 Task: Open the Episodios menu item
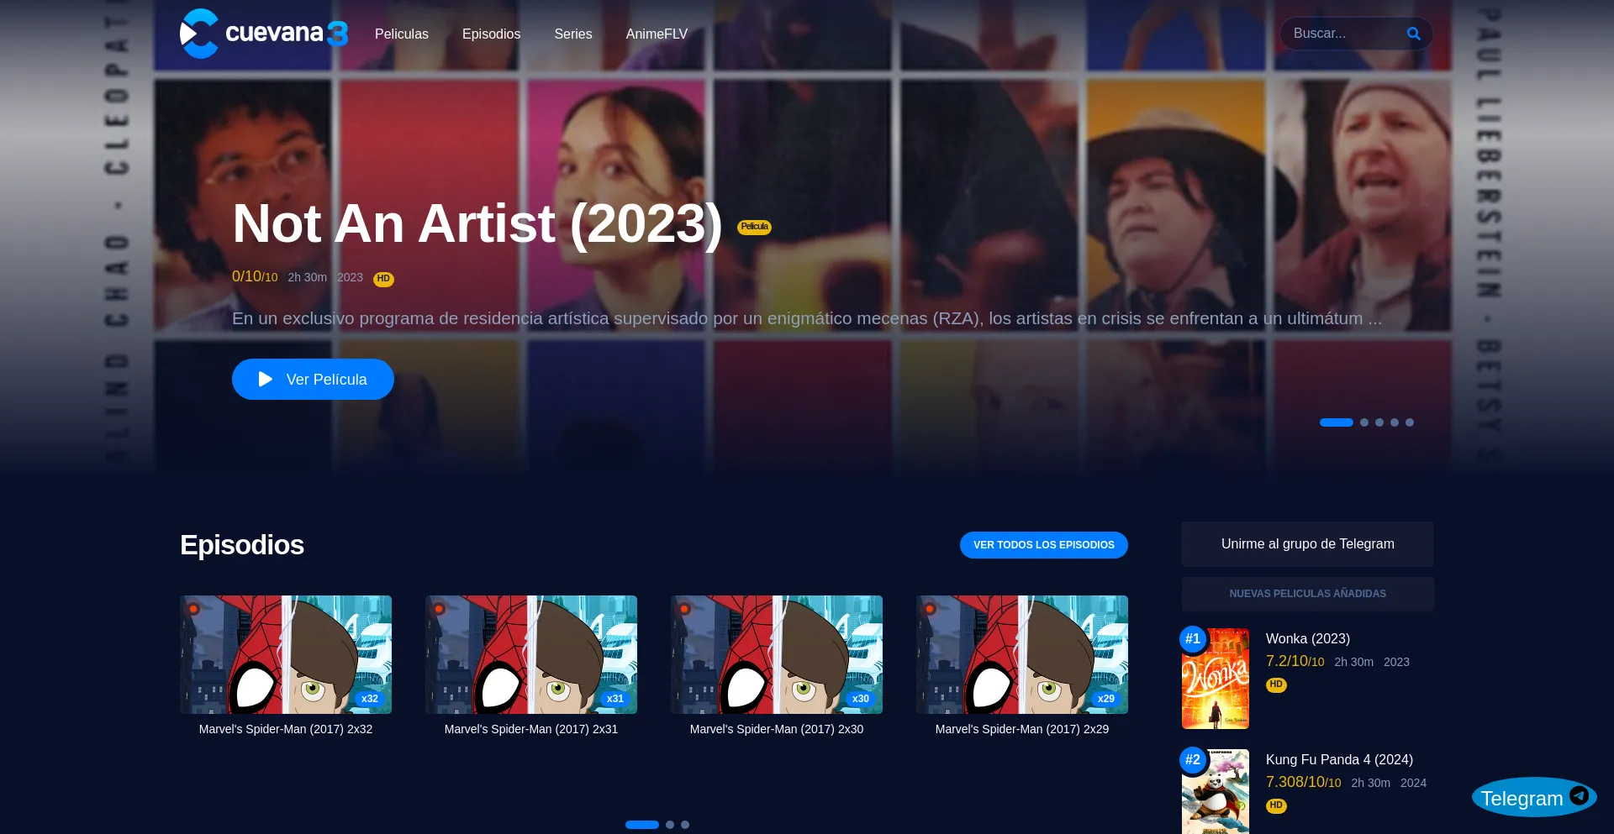coord(492,34)
